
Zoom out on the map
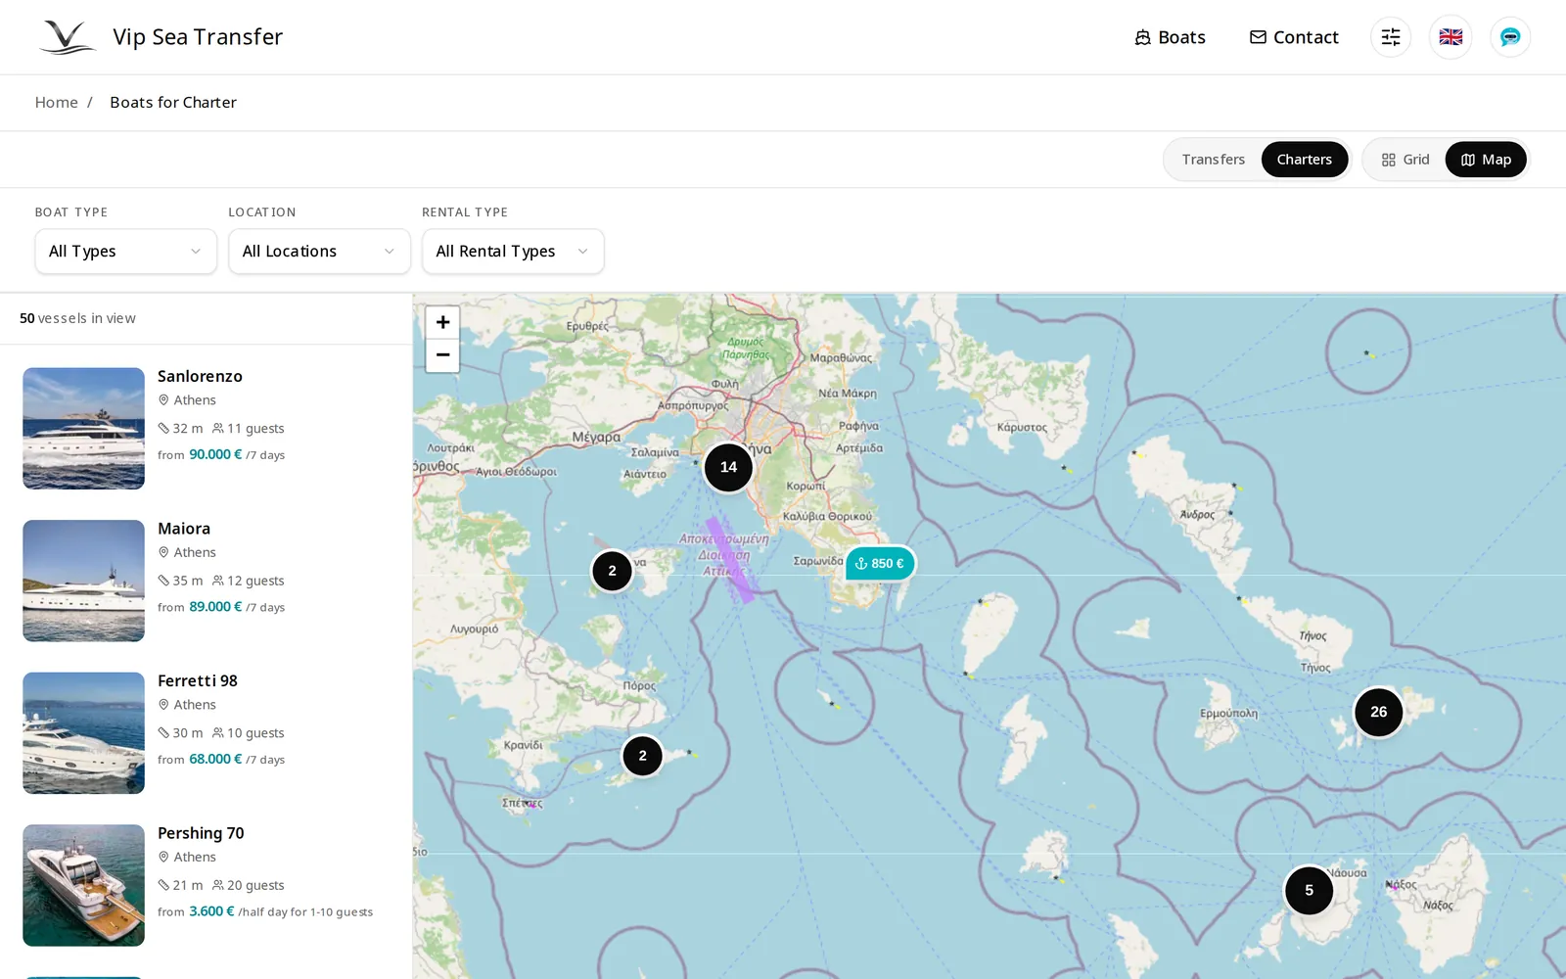442,355
